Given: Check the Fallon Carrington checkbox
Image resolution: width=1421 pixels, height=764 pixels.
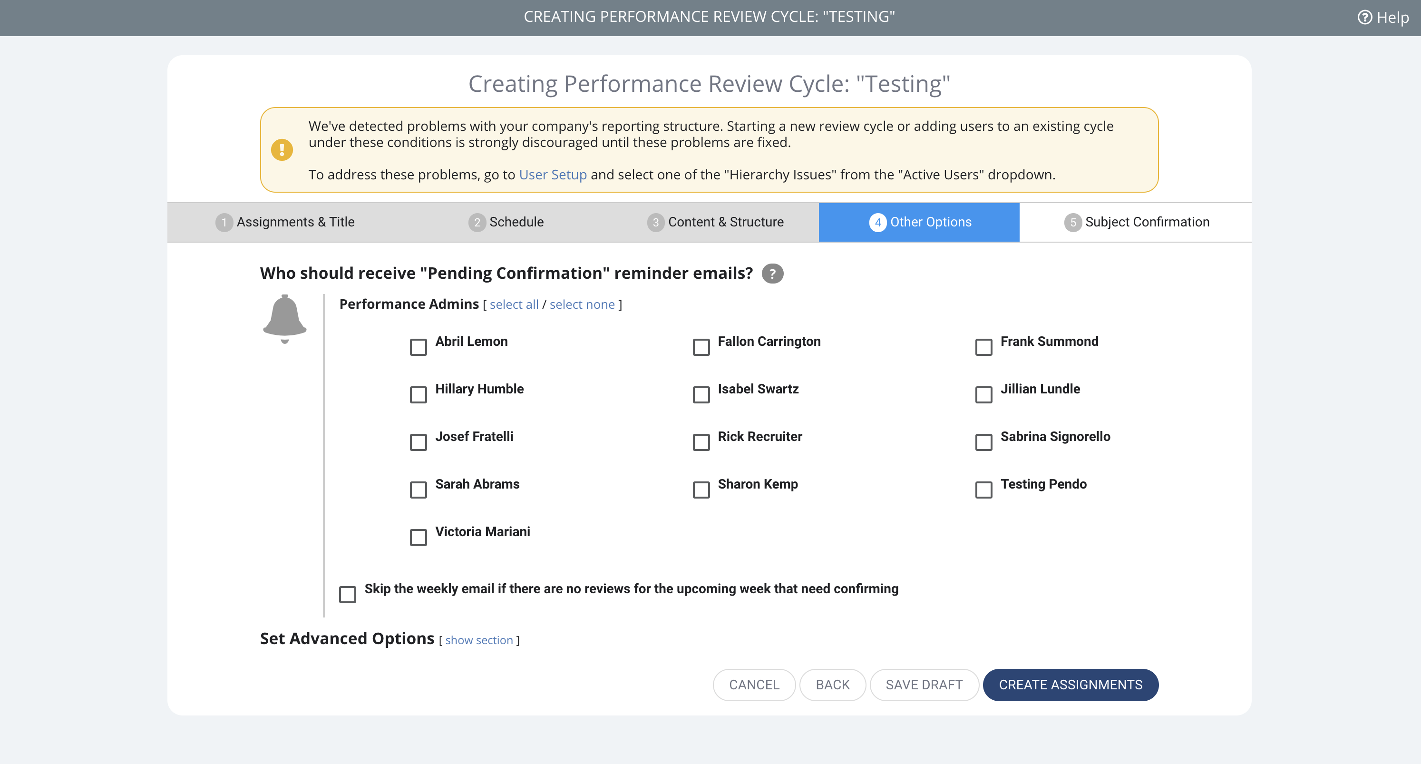Looking at the screenshot, I should coord(701,348).
